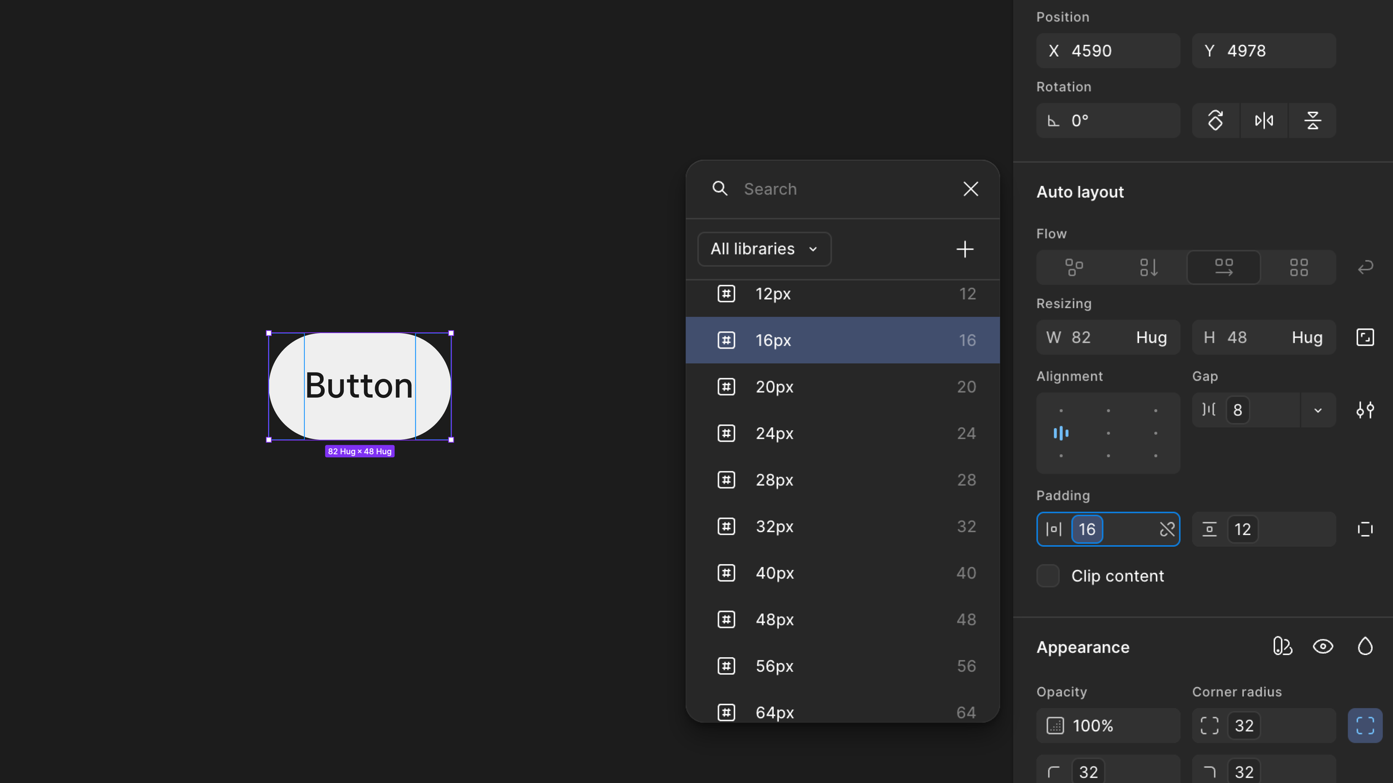This screenshot has height=783, width=1393.
Task: Enable Clip content checkbox
Action: [1048, 576]
